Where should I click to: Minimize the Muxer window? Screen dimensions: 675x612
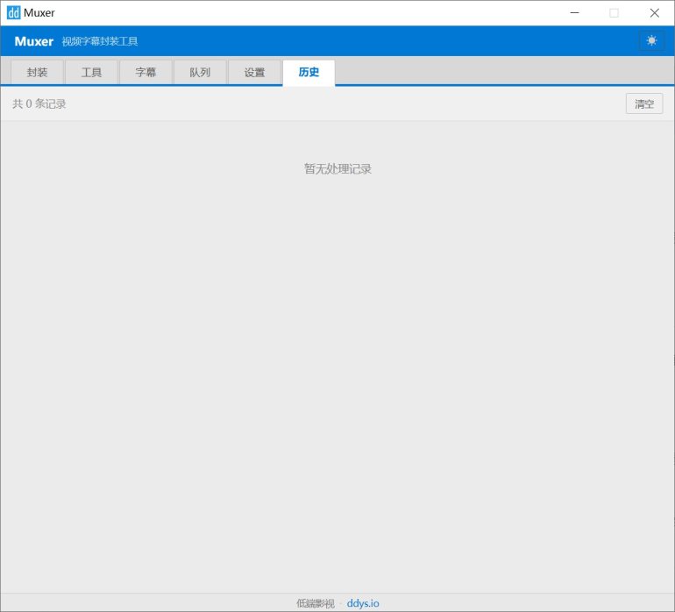(x=574, y=13)
